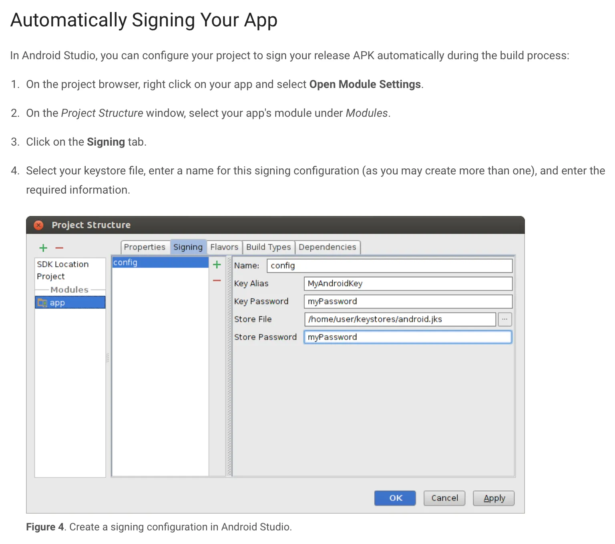Click the red minus above the modules list
615x544 pixels.
click(x=59, y=248)
